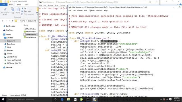Open Format menu in MainWindow.py editor
This screenshot has width=182, height=102.
pyautogui.click(x=51, y=5)
